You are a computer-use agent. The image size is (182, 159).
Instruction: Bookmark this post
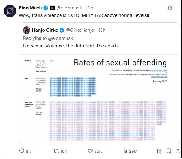coord(169,151)
